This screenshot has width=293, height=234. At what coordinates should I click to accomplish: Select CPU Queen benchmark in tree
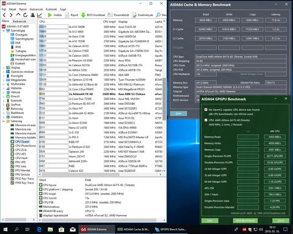tap(23, 141)
